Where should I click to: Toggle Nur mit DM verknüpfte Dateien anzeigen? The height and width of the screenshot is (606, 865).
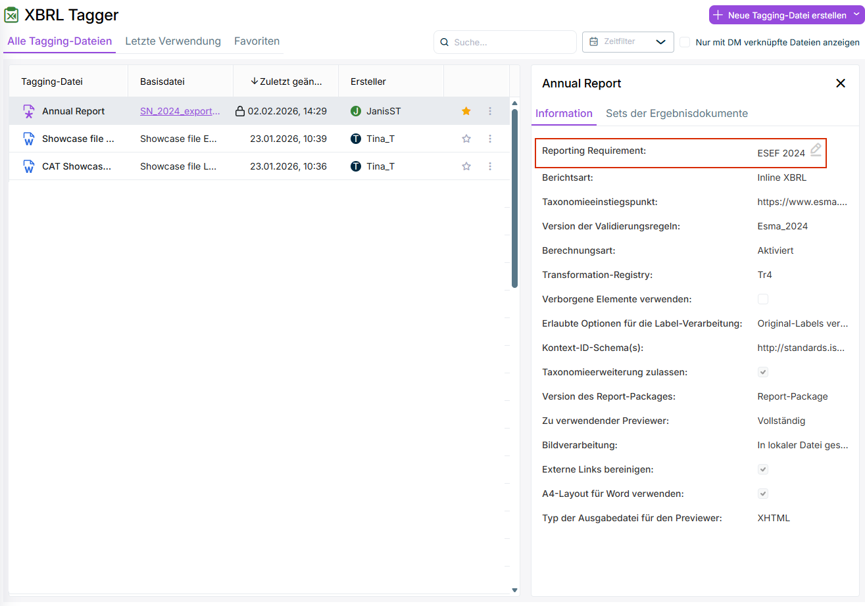point(685,42)
